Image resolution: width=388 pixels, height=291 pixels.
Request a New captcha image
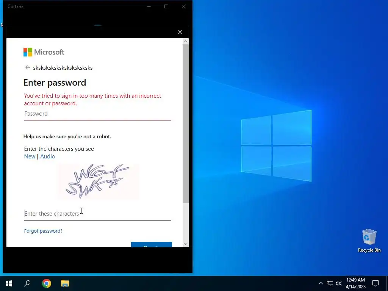click(30, 156)
